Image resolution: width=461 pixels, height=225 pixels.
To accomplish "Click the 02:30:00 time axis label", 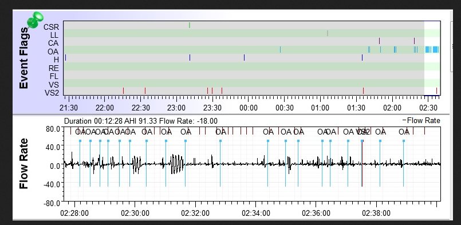I will 135,212.
